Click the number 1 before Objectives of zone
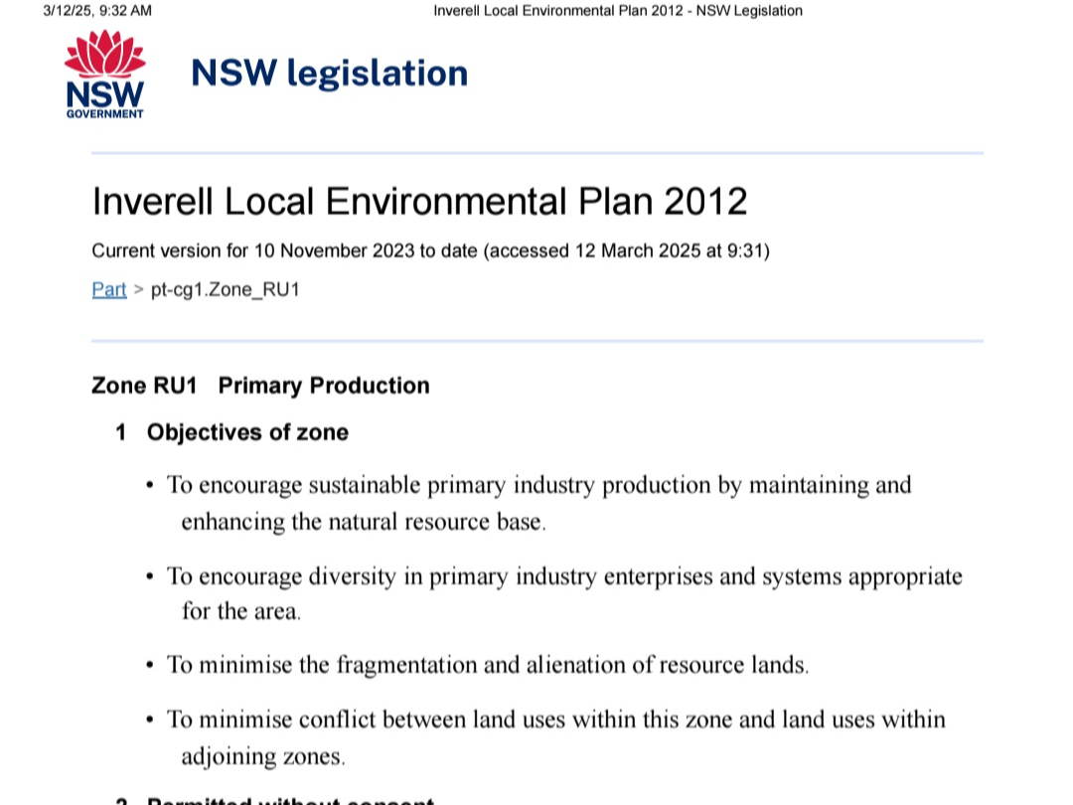This screenshot has width=1073, height=805. (121, 432)
